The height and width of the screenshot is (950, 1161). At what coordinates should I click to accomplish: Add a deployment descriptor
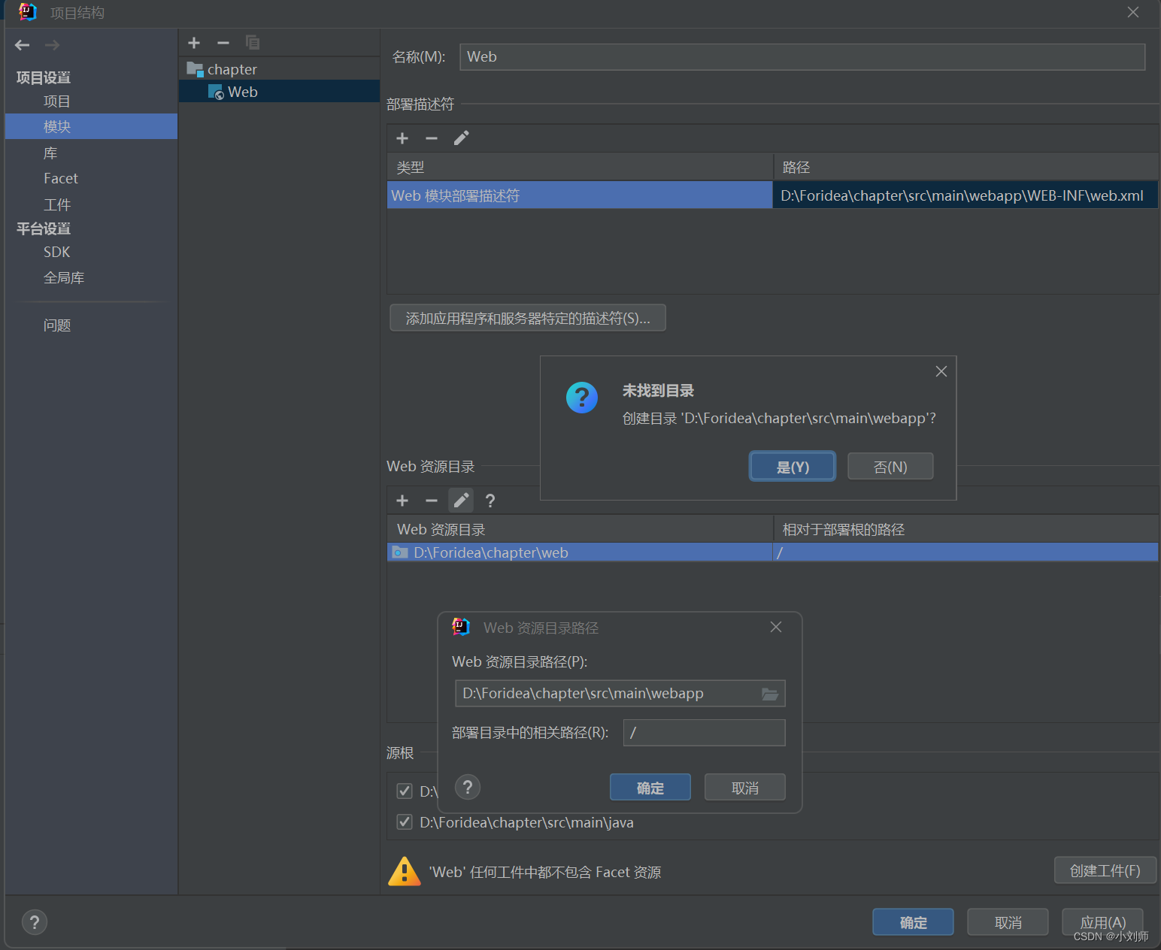tap(402, 138)
